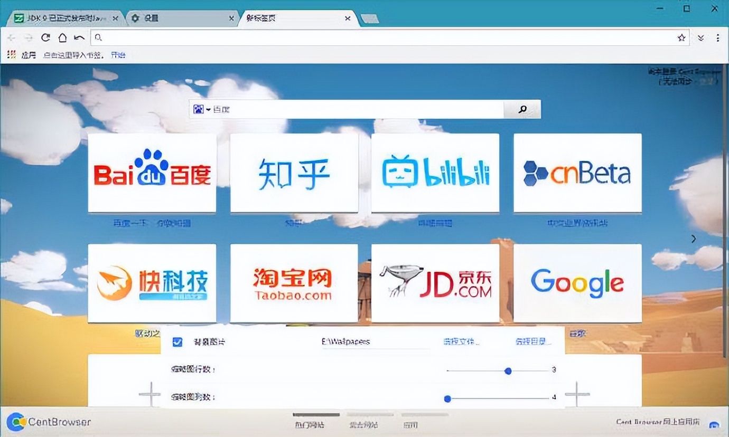Image resolution: width=729 pixels, height=437 pixels.
Task: Go to the next speed dial page arrow
Action: point(694,239)
